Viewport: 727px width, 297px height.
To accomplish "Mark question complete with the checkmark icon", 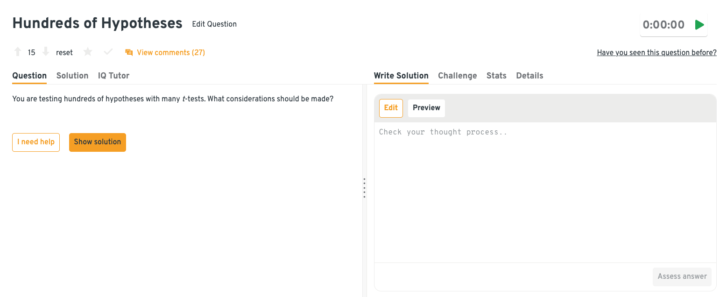I will (108, 52).
